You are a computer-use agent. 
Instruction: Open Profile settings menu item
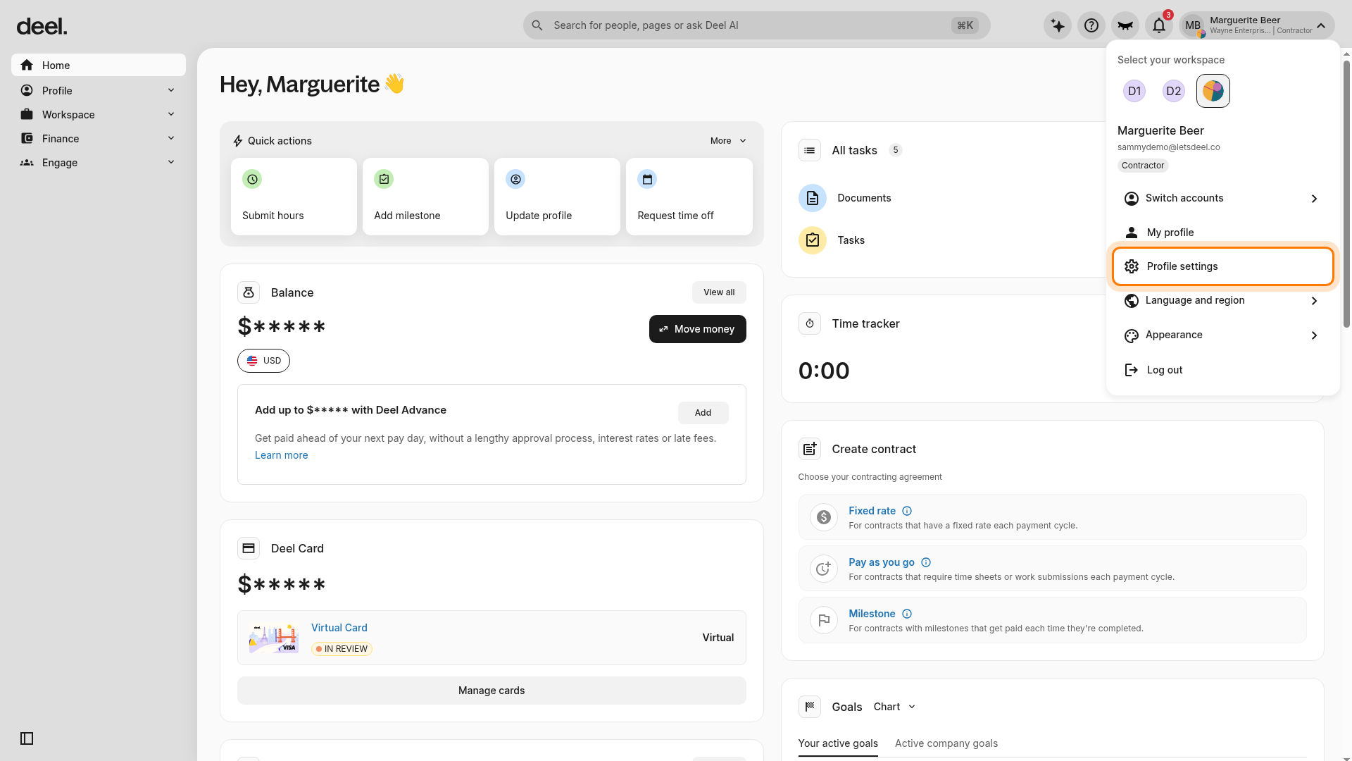pyautogui.click(x=1222, y=266)
